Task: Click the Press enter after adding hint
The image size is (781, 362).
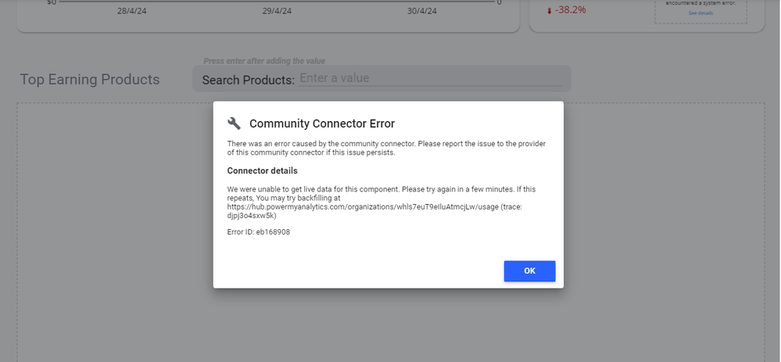Action: pyautogui.click(x=264, y=61)
